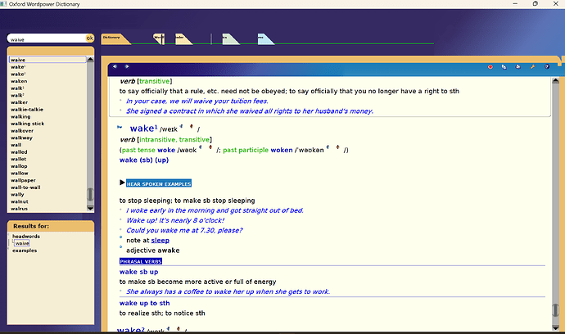The width and height of the screenshot is (565, 334).
Task: Click the word list scrollbar thumb
Action: click(90, 194)
